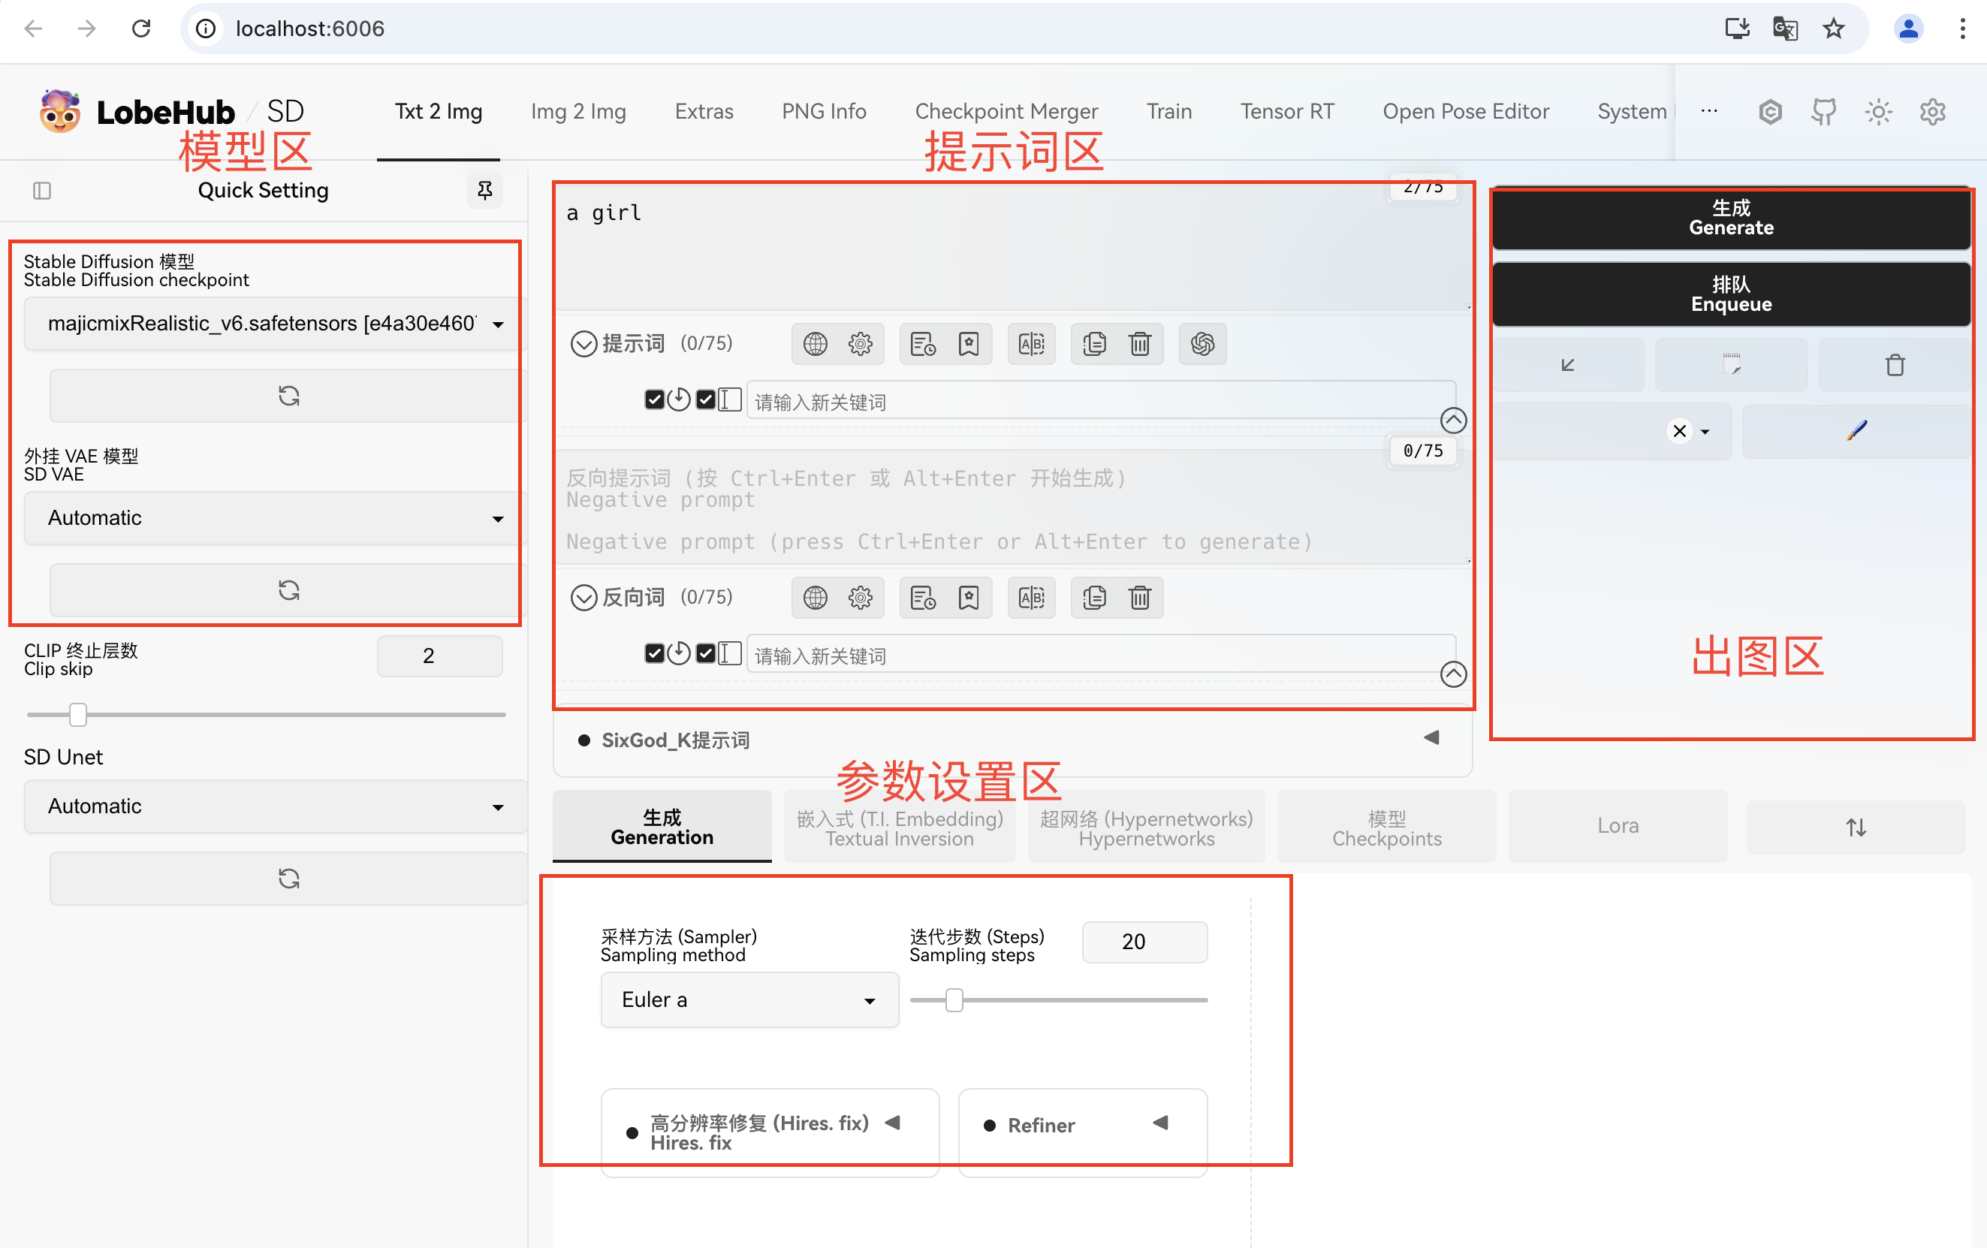Open the SD VAE Automatic dropdown
The width and height of the screenshot is (1987, 1248).
(x=275, y=518)
